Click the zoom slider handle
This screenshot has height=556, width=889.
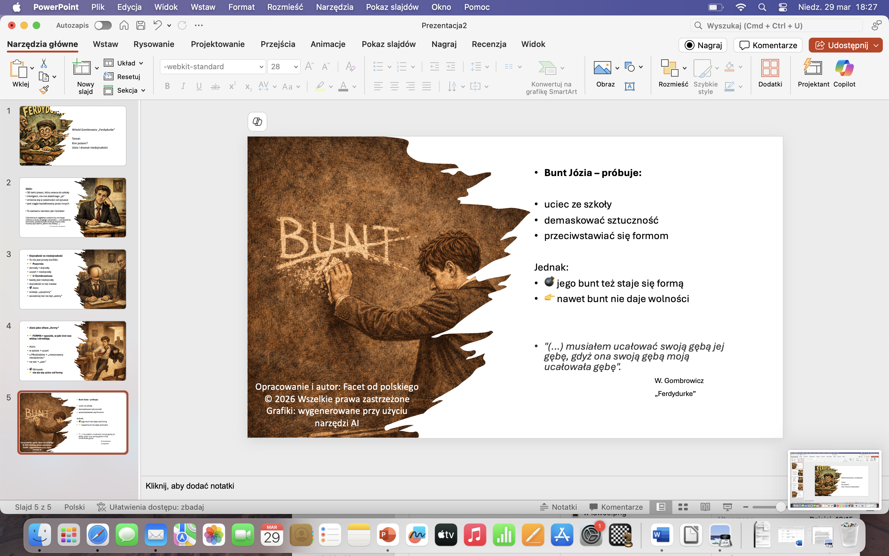[x=780, y=507]
